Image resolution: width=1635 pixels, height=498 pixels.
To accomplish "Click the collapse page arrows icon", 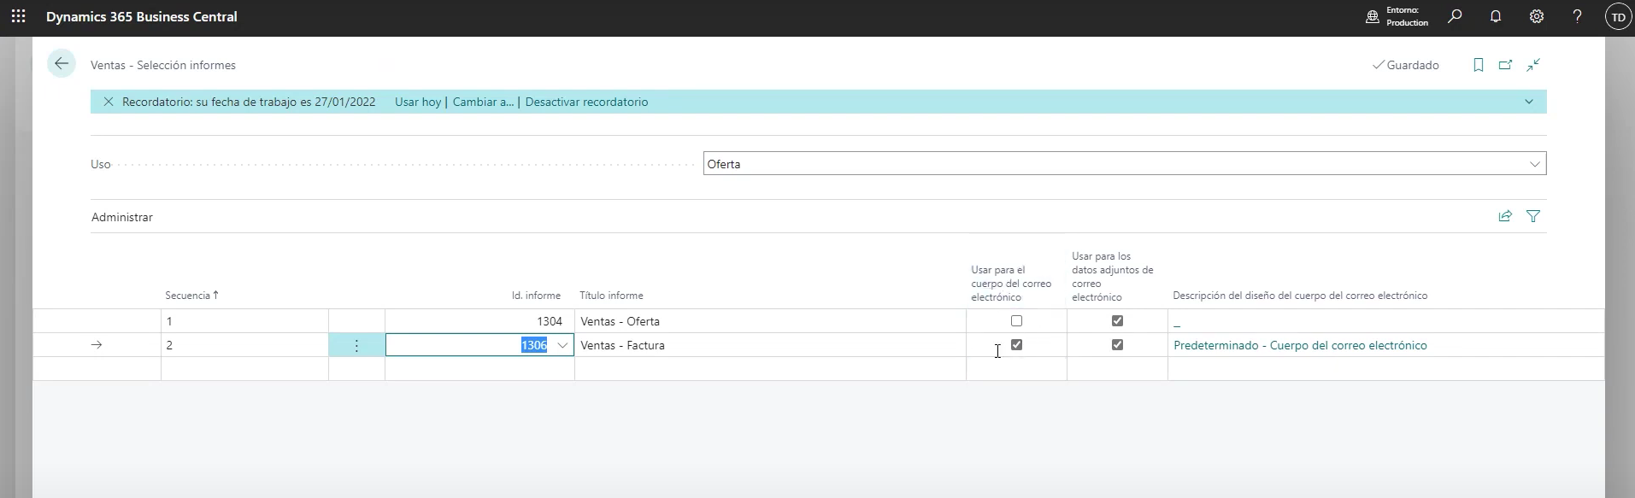I will coord(1533,65).
